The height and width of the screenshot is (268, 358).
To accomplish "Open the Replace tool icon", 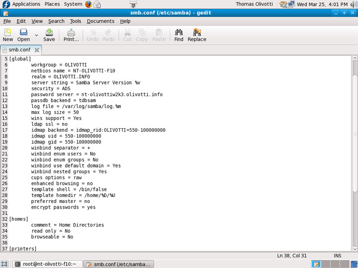I will 197,35.
